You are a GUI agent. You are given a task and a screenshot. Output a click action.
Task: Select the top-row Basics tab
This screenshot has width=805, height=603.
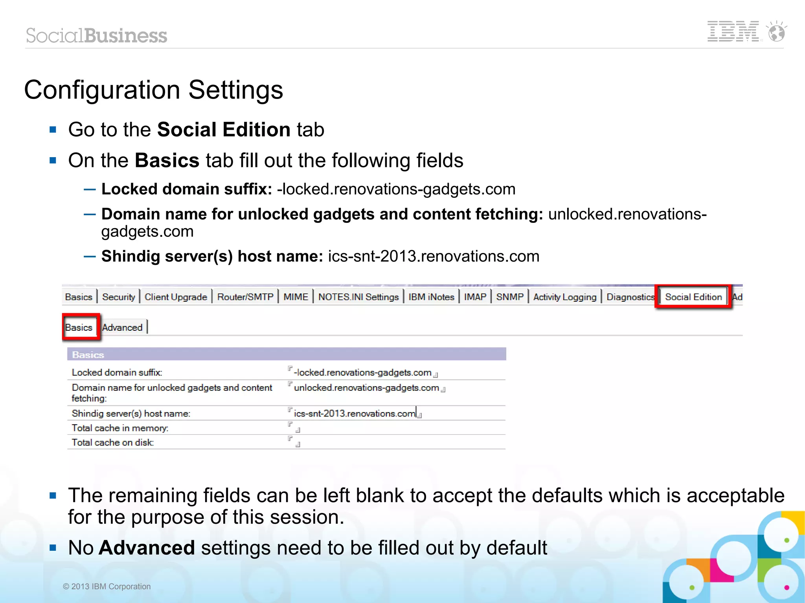click(x=79, y=297)
